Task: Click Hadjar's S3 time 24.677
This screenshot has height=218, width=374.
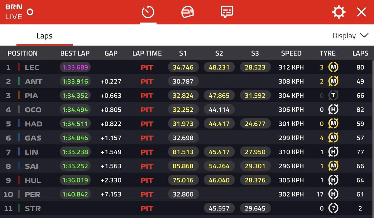Action: [255, 124]
